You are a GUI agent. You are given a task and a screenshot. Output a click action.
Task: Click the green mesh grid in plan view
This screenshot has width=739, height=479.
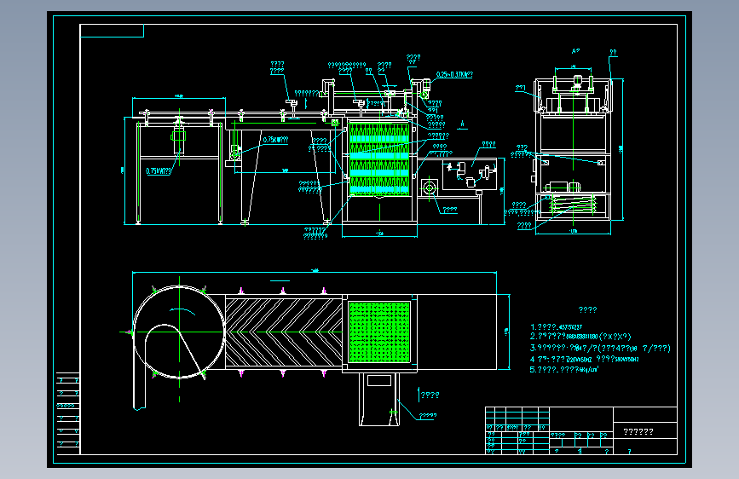click(x=379, y=332)
